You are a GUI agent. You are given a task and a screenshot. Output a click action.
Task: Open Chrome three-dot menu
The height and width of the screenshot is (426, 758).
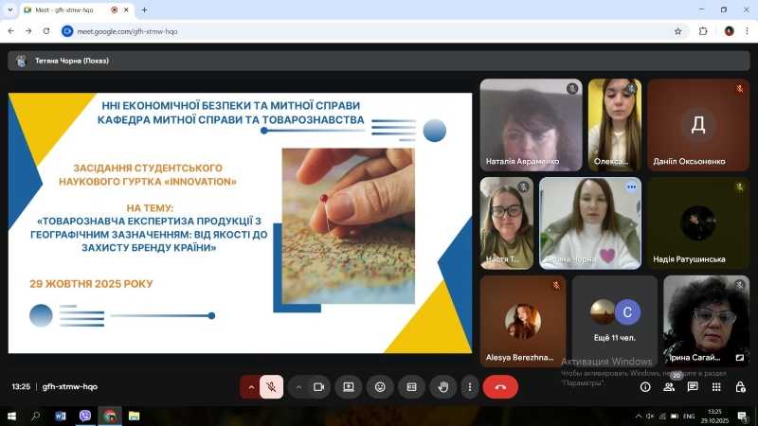click(x=747, y=31)
